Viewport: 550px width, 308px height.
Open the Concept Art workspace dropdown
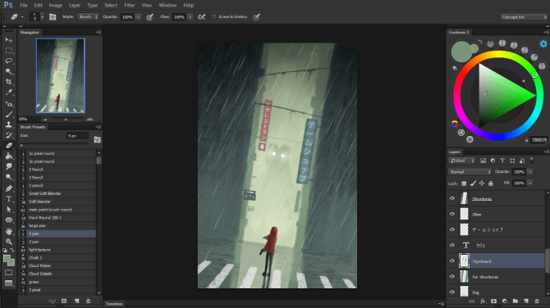pyautogui.click(x=524, y=17)
